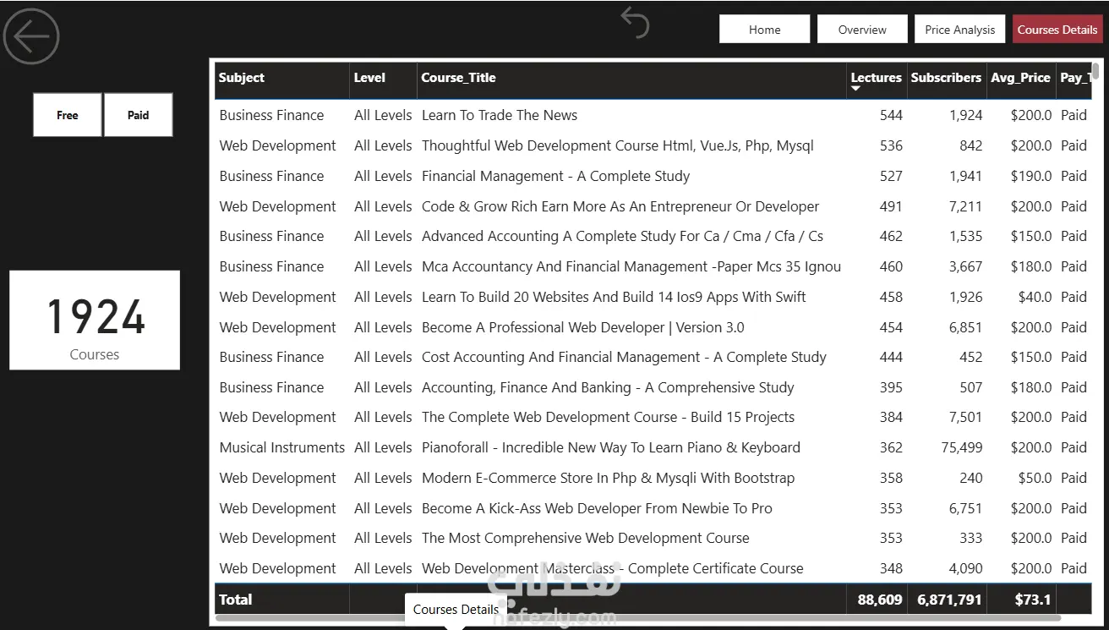The height and width of the screenshot is (630, 1109).
Task: Click the Course_Title column header
Action: (x=459, y=78)
